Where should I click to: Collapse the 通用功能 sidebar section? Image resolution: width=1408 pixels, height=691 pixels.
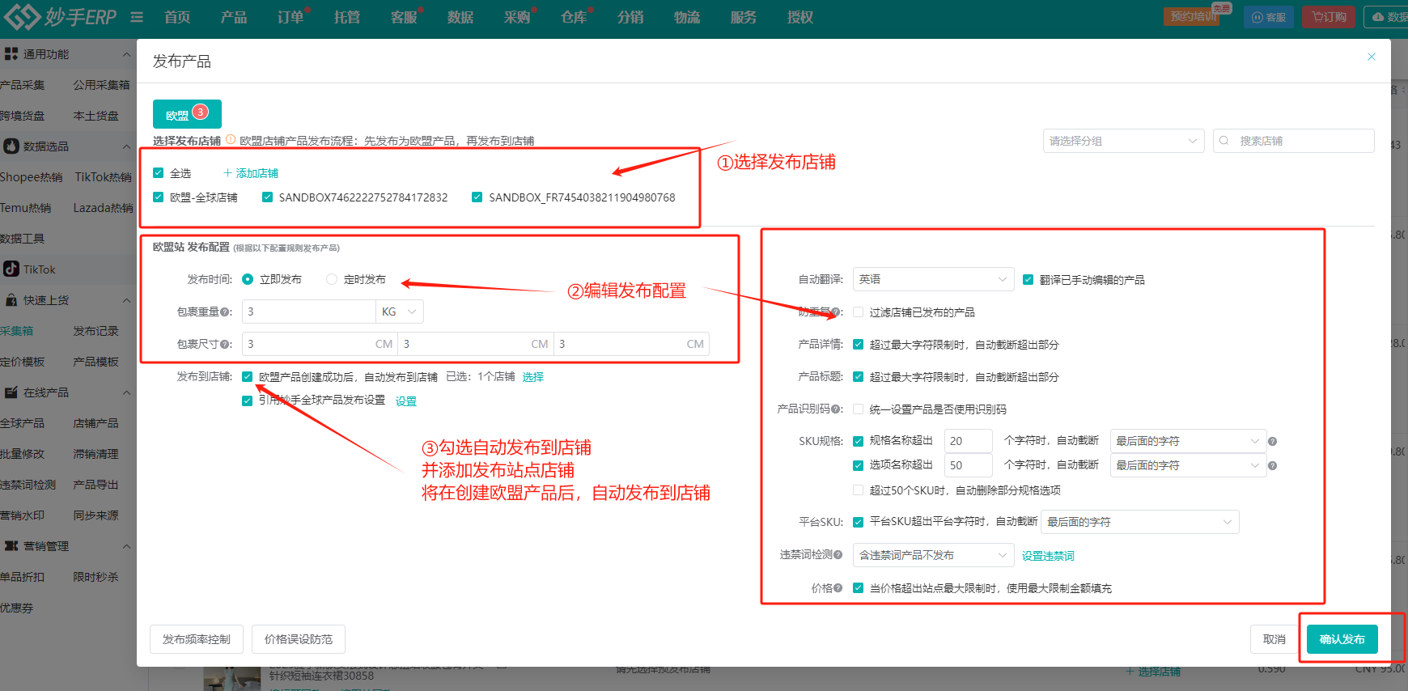pos(126,54)
